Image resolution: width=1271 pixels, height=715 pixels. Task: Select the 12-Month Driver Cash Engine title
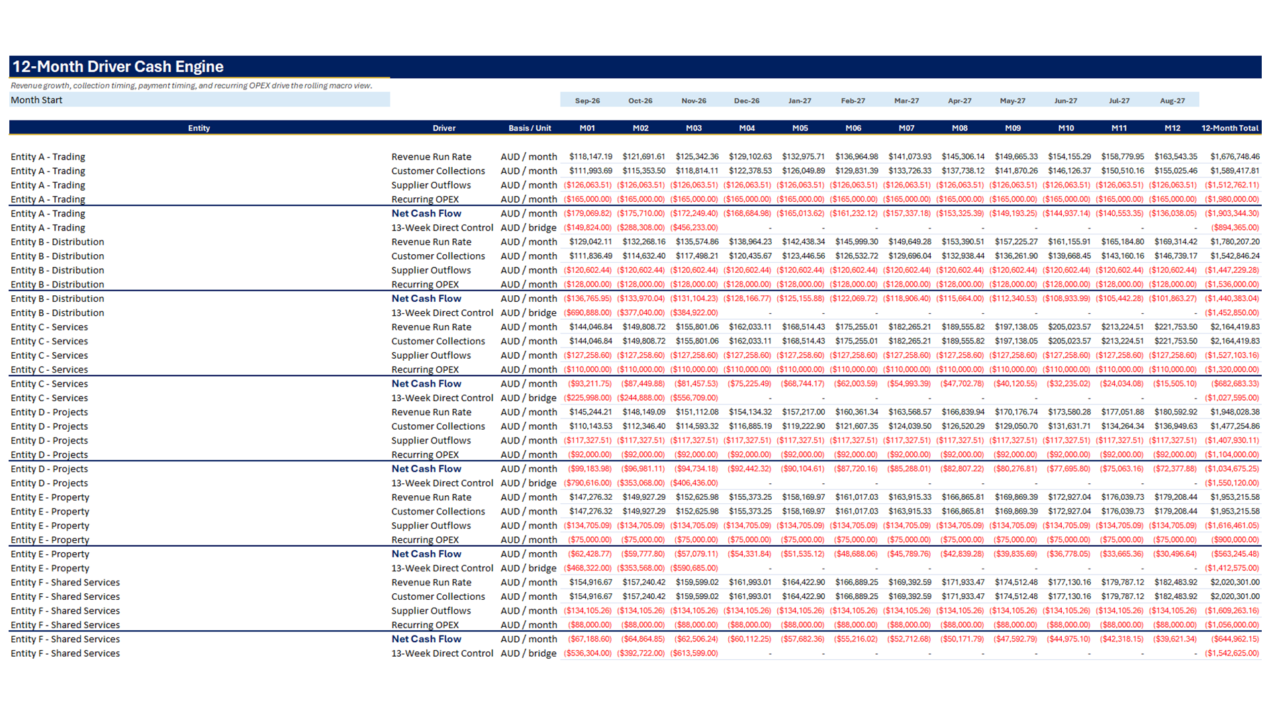pos(118,67)
